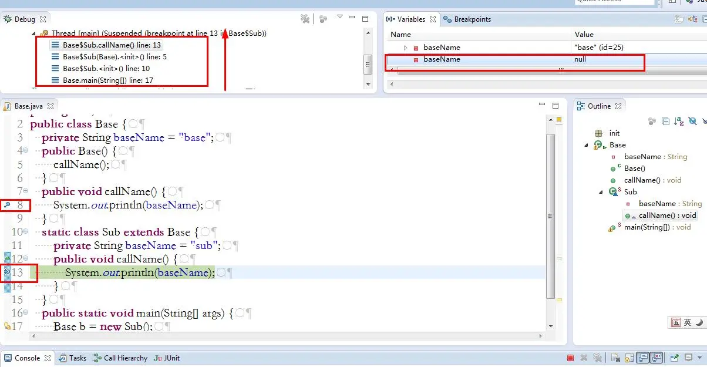Screen dimensions: 707x367
Task: Toggle Scroll Lock in the Console toolbar
Action: tap(628, 358)
